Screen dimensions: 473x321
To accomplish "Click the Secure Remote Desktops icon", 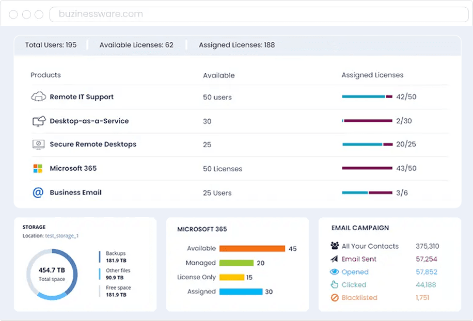I will coord(39,145).
